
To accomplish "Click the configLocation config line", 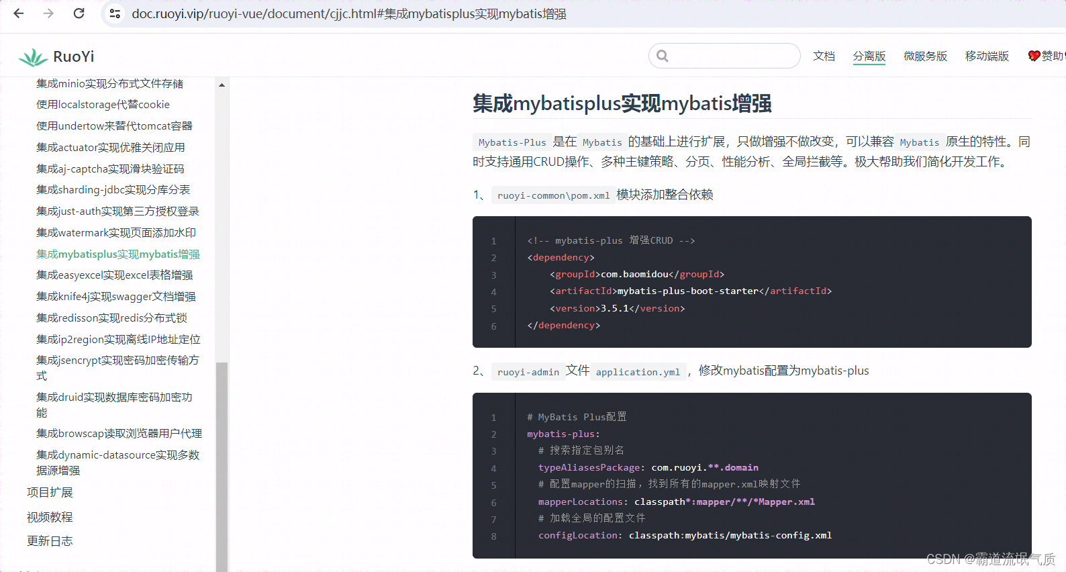I will coord(685,535).
